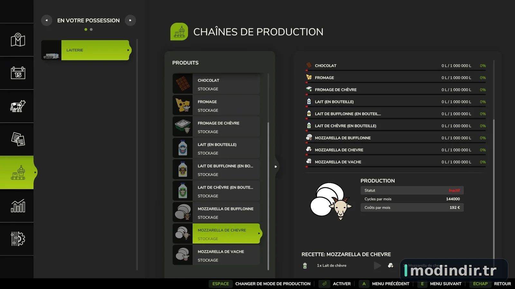Open the map menu icon in sidebar
Image resolution: width=515 pixels, height=289 pixels.
[x=18, y=40]
